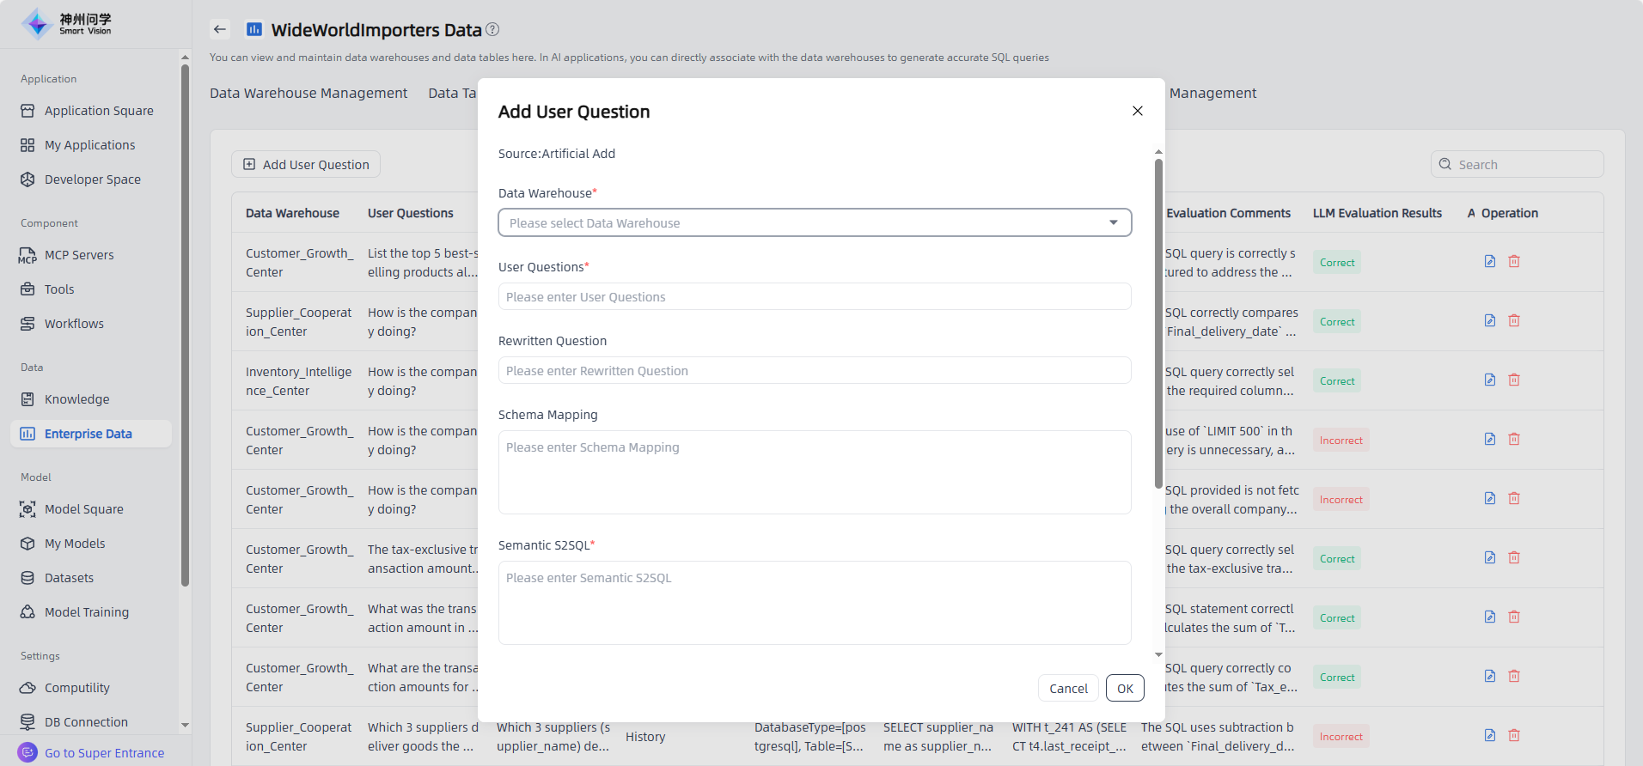
Task: Click the Cancel button in the dialog
Action: [x=1068, y=689]
